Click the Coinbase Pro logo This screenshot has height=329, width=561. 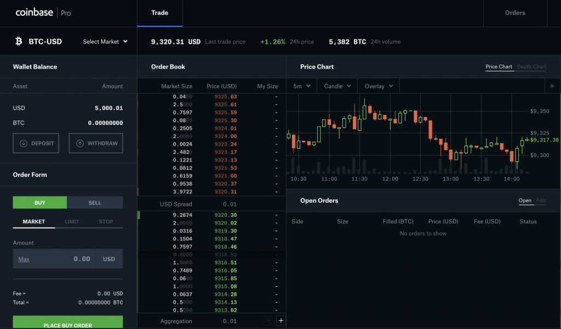click(x=43, y=13)
